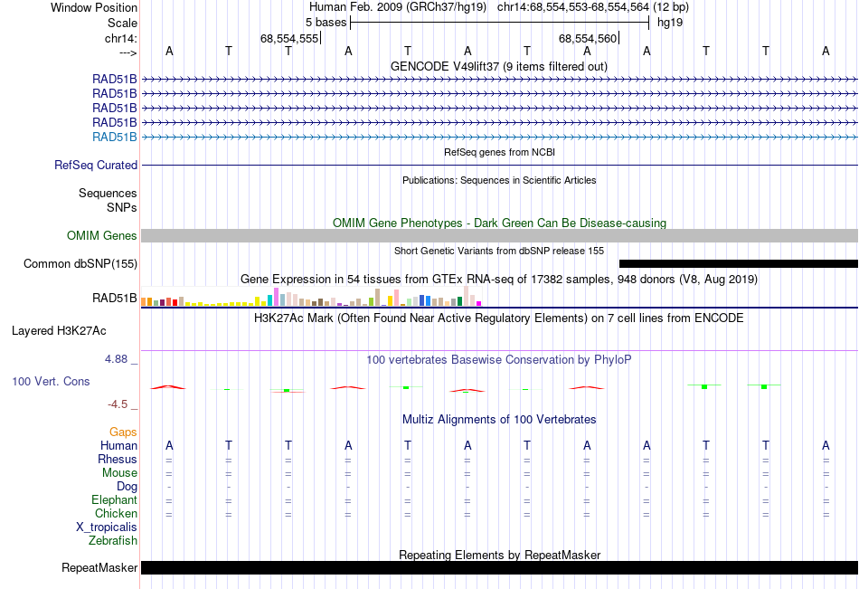
Task: Select the Mouse species row label
Action: (119, 472)
